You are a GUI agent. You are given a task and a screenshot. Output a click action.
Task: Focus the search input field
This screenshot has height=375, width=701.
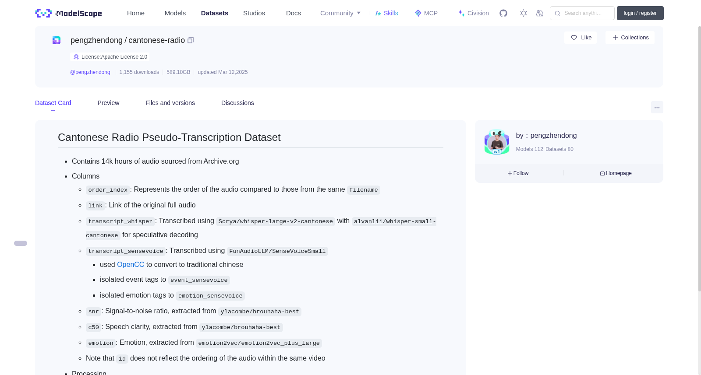[x=582, y=13]
